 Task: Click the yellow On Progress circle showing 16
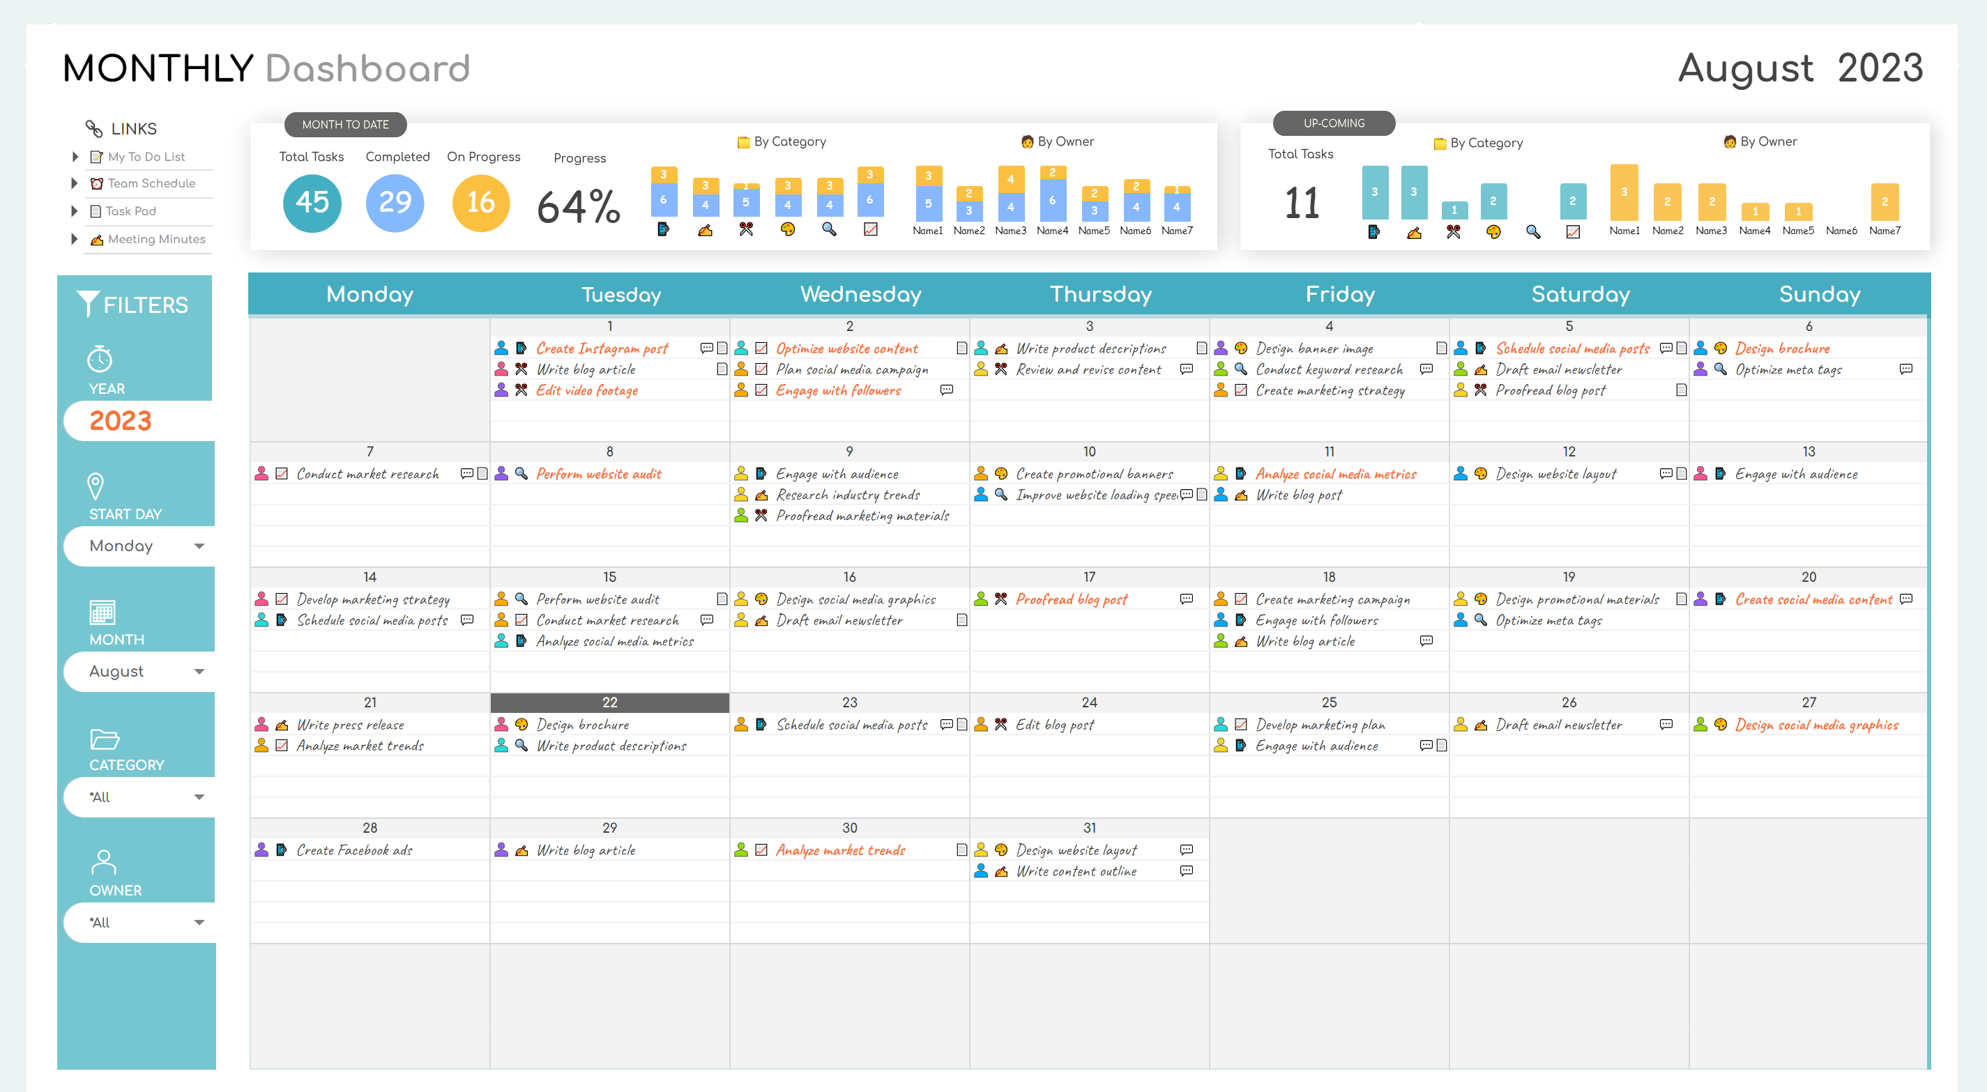tap(480, 203)
